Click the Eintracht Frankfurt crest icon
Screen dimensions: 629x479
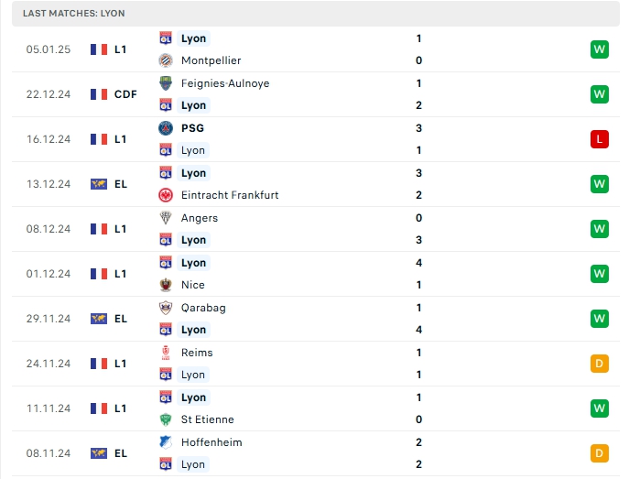166,195
